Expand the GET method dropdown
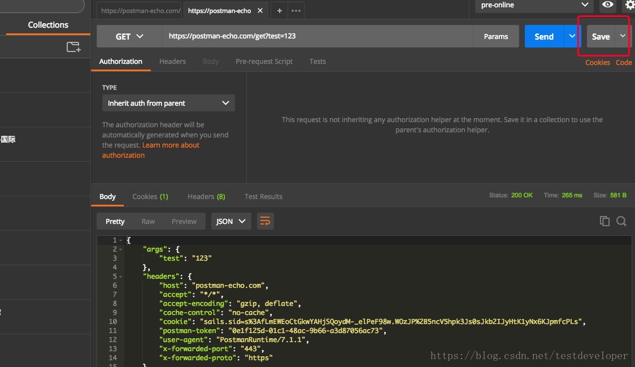Screen dimensions: 635x367 [129, 36]
